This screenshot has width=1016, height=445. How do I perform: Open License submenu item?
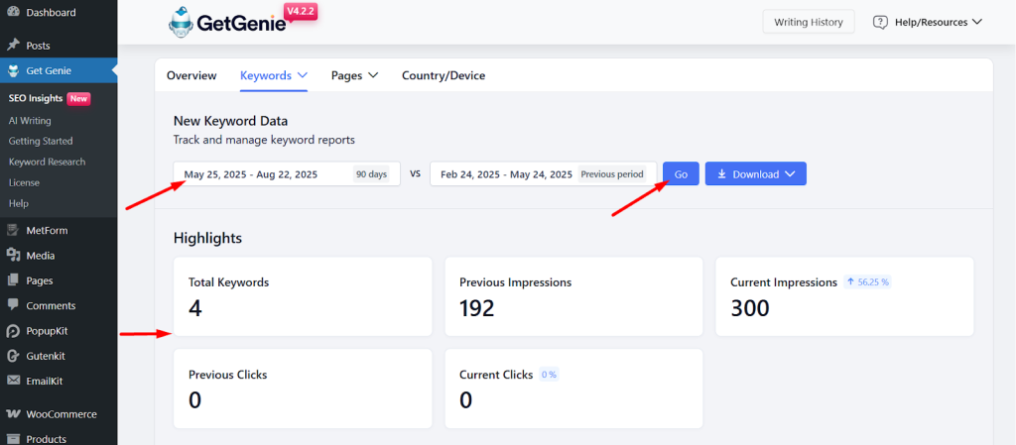click(24, 182)
